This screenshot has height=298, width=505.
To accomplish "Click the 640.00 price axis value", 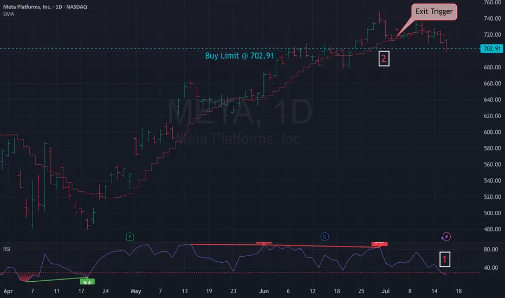I will (493, 100).
